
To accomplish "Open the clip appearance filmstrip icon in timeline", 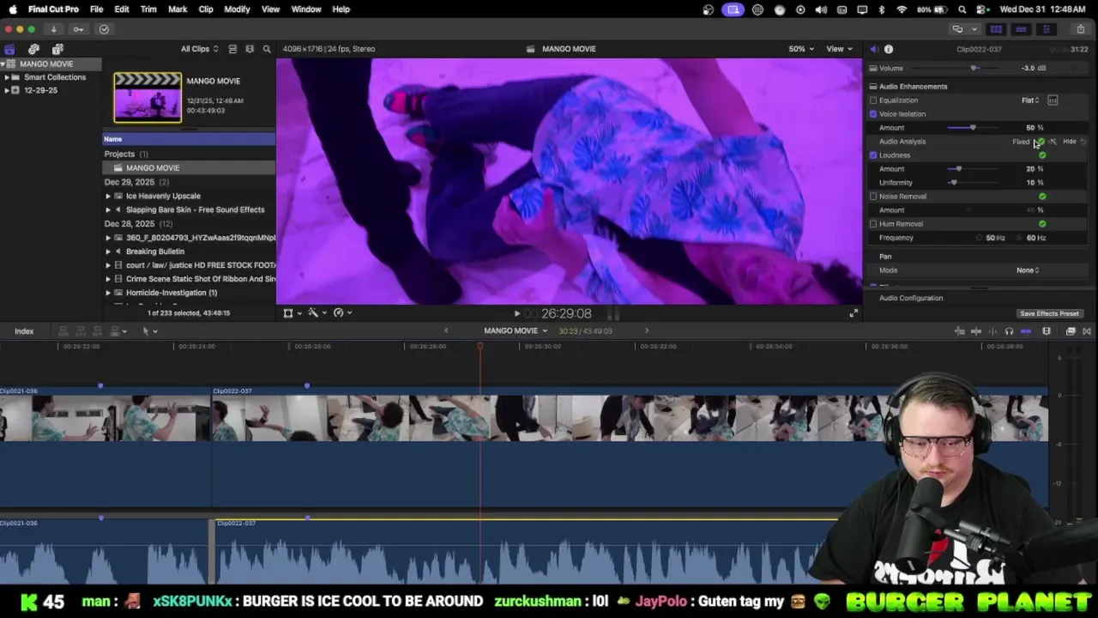I will click(x=1047, y=331).
